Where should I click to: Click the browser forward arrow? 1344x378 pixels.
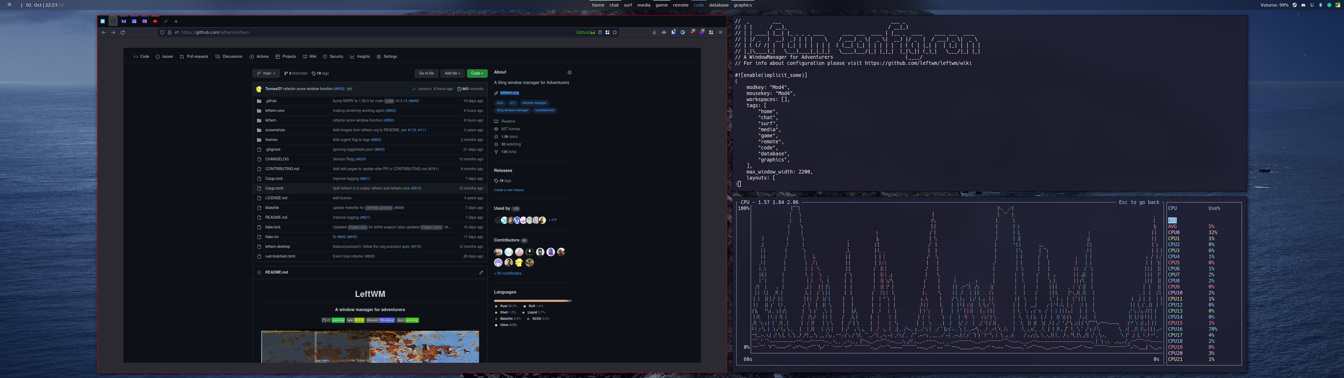(x=113, y=32)
